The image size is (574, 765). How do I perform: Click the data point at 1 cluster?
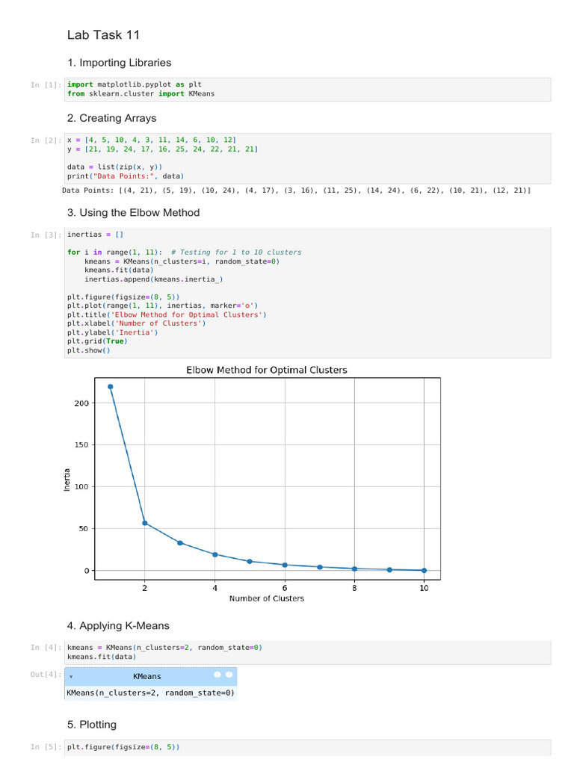(x=110, y=387)
